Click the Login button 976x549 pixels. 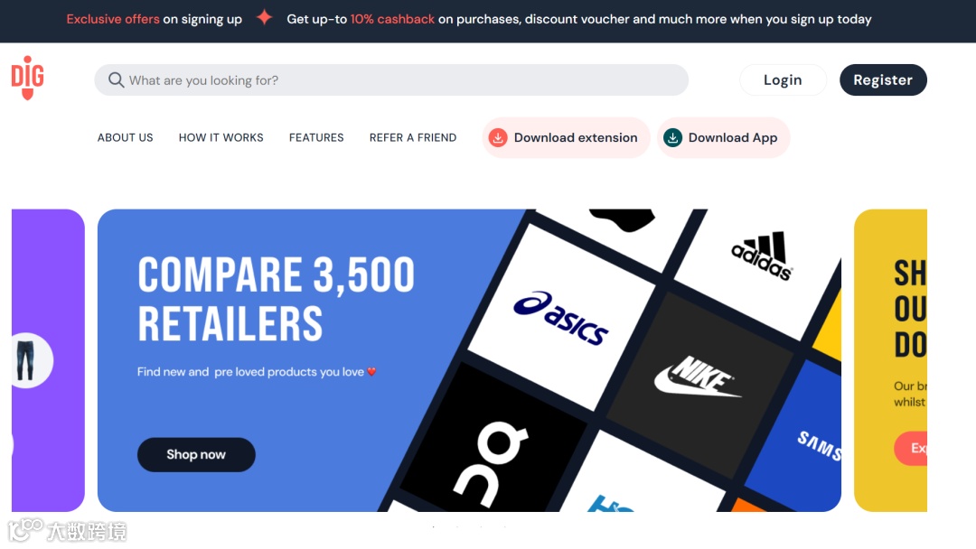point(783,79)
